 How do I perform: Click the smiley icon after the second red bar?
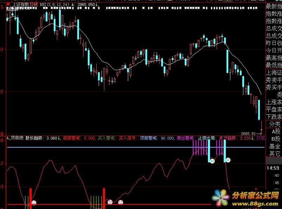pos(110,202)
